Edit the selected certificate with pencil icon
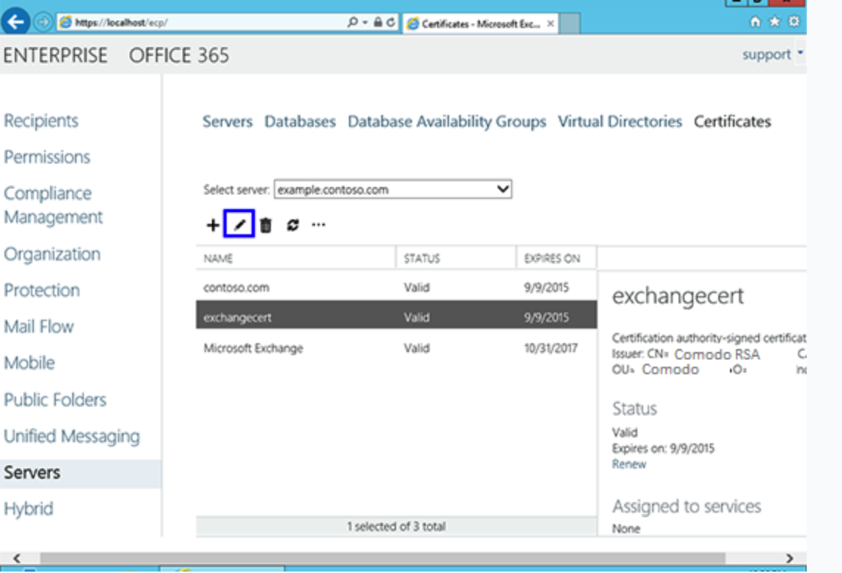Viewport: 842px width, 573px height. point(239,224)
